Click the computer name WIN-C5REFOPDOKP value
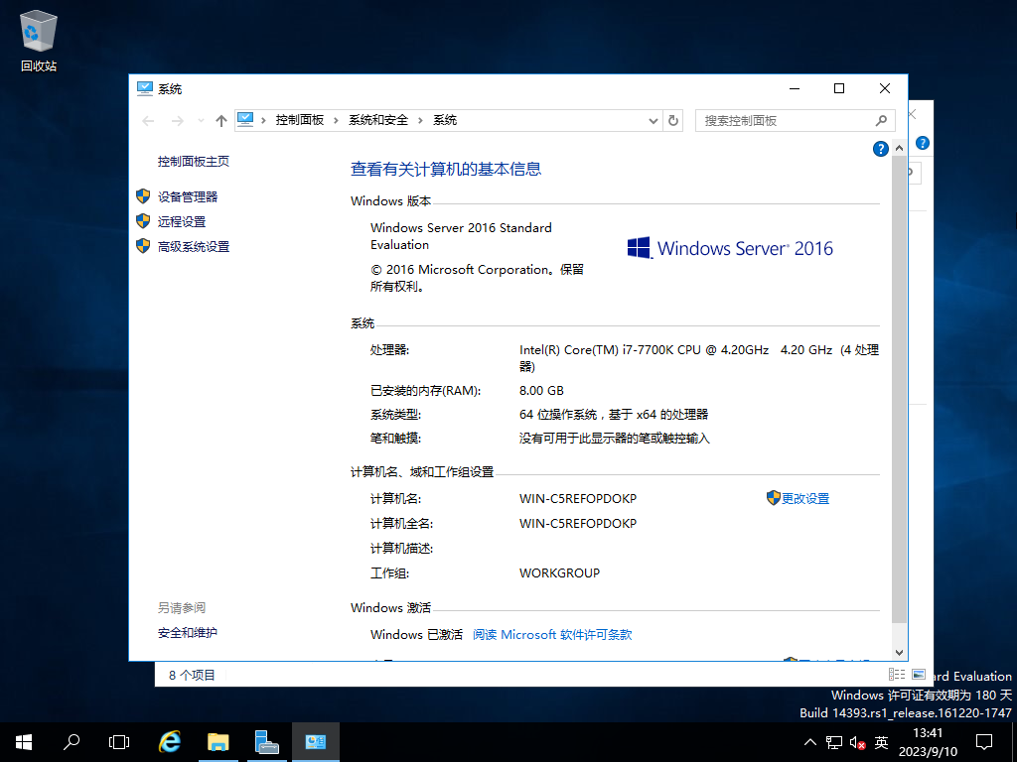1017x762 pixels. 578,498
